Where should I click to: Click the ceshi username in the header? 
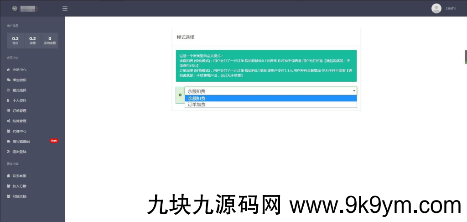[x=450, y=8]
